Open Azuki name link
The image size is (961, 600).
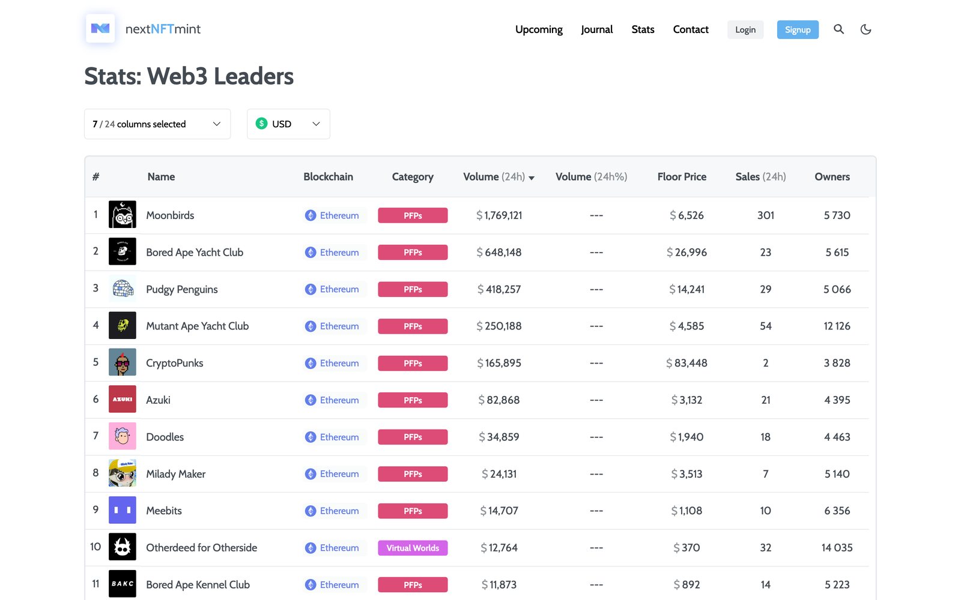(x=159, y=400)
